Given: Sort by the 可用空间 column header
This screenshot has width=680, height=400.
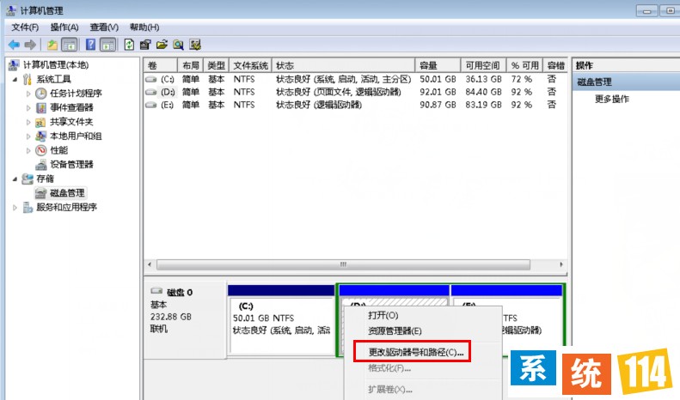Looking at the screenshot, I should pyautogui.click(x=483, y=65).
